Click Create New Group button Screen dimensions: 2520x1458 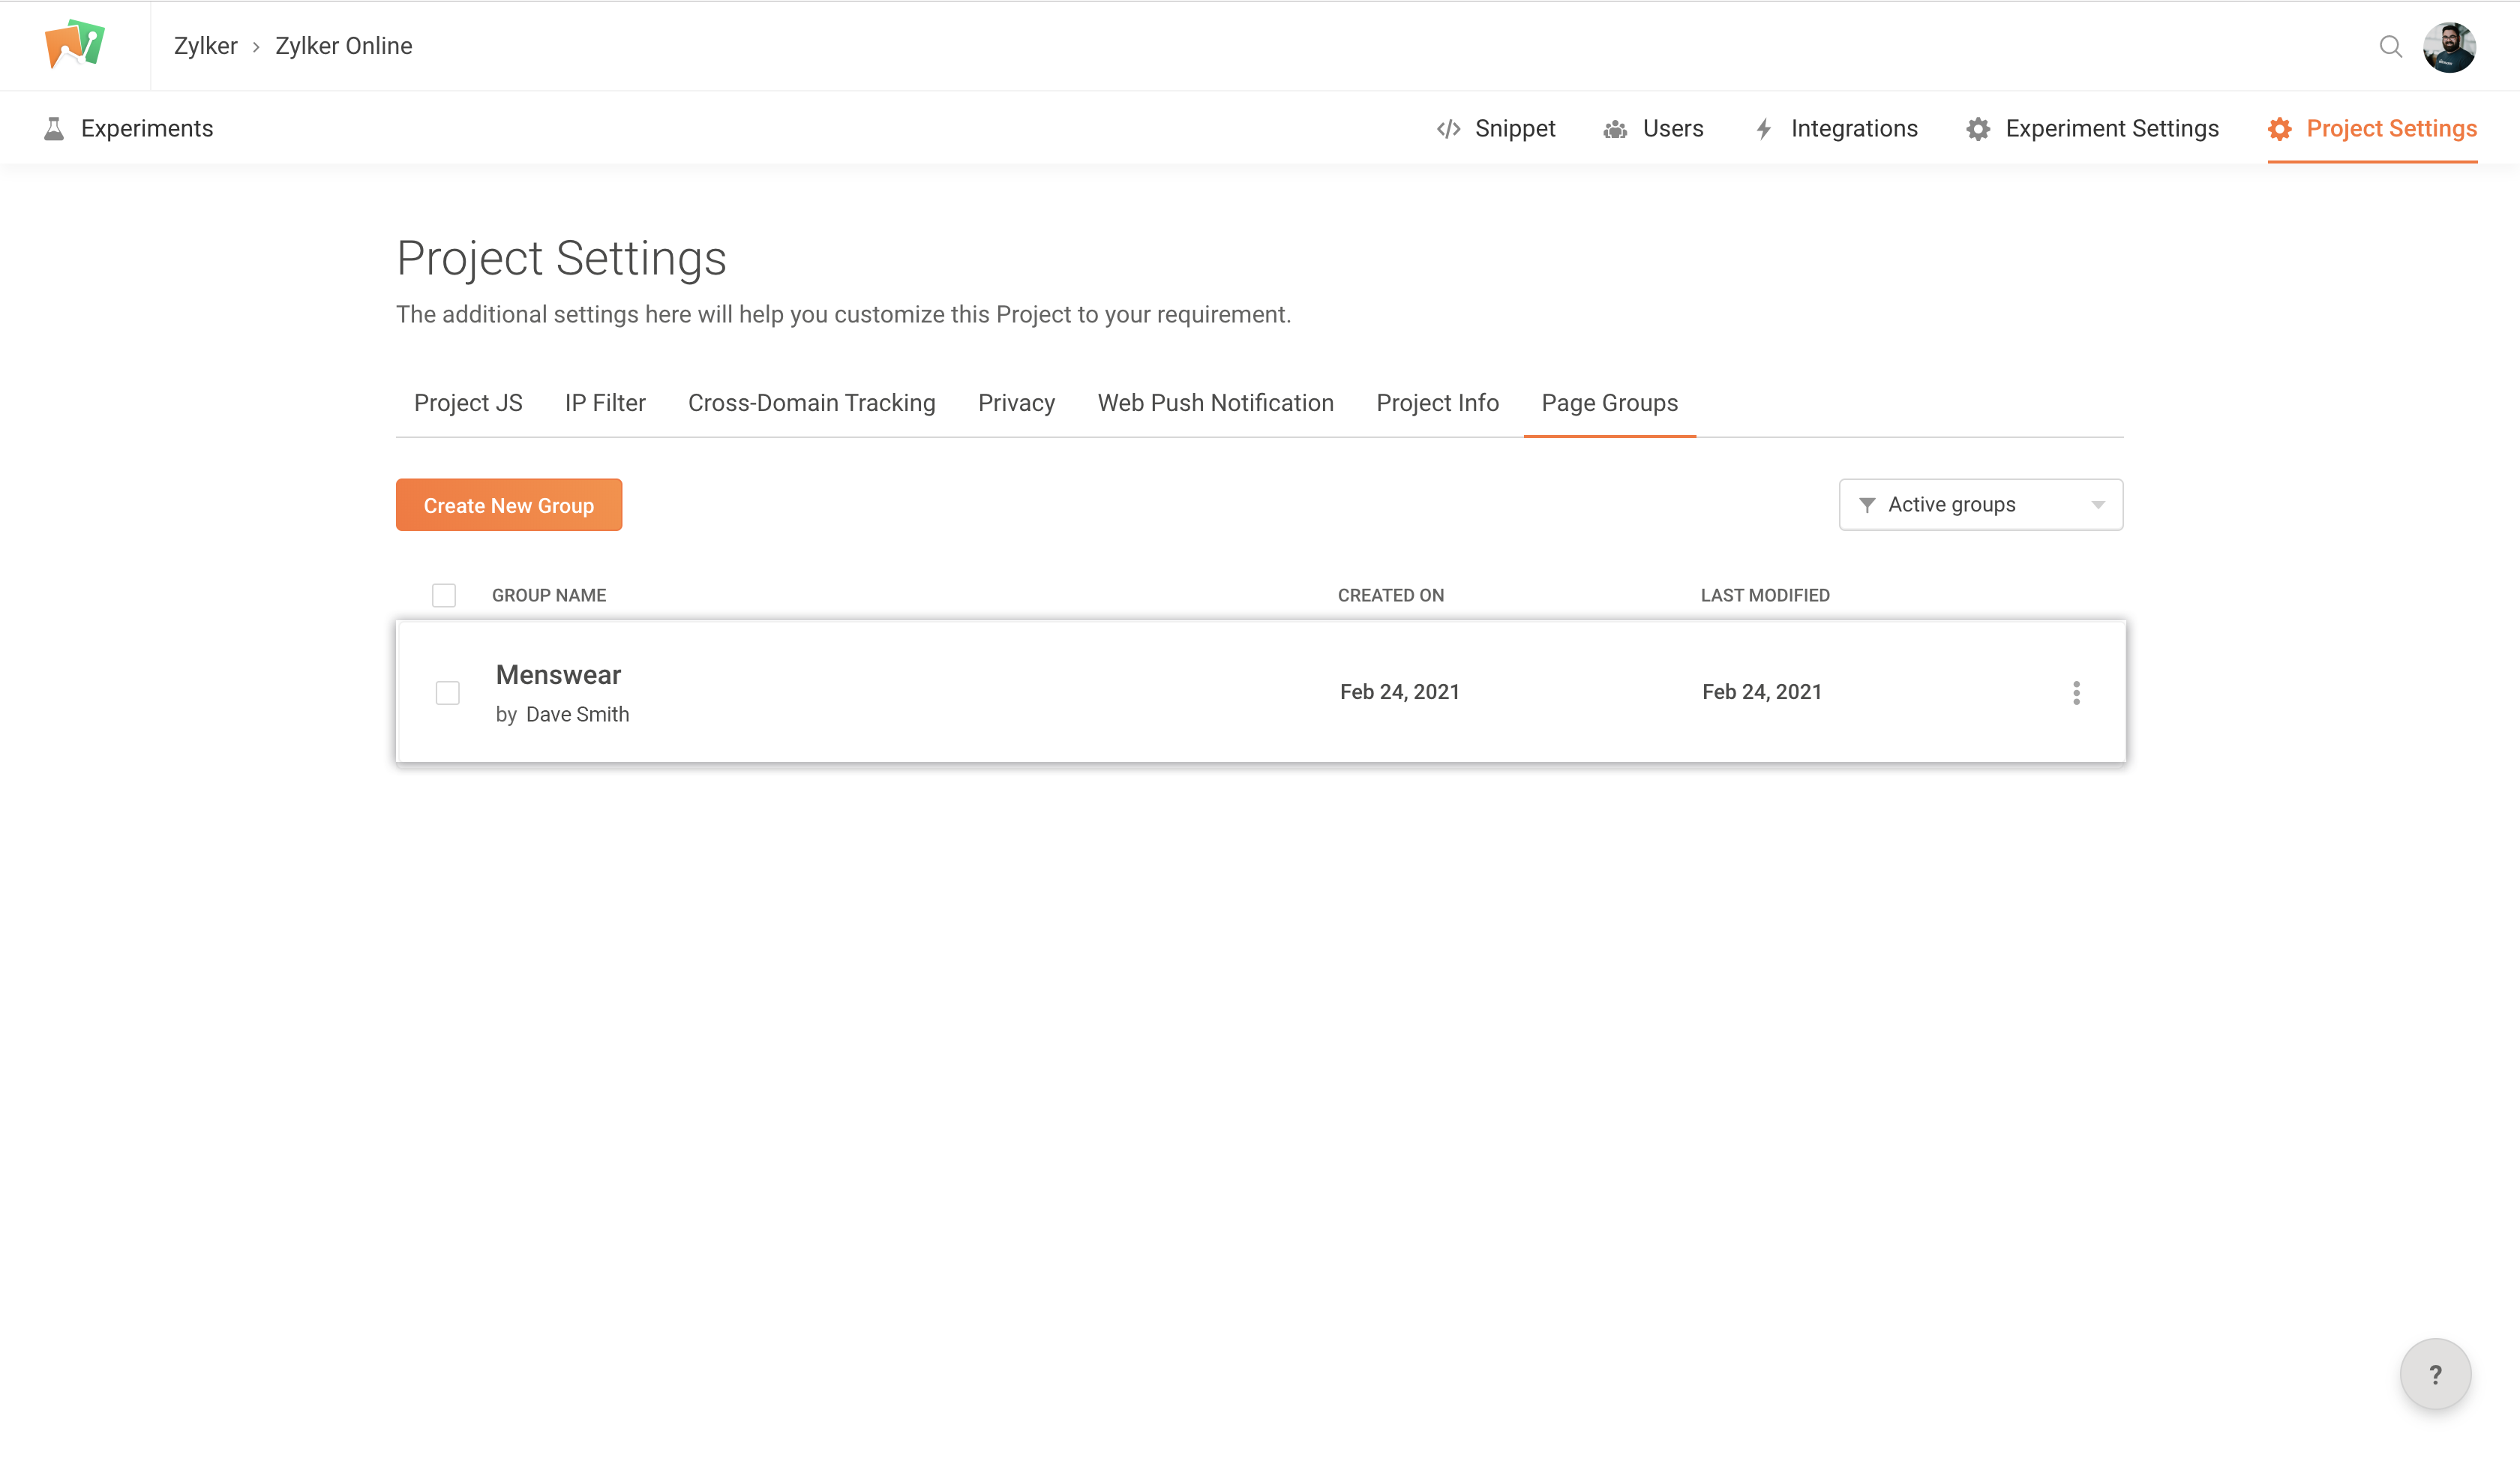(508, 505)
